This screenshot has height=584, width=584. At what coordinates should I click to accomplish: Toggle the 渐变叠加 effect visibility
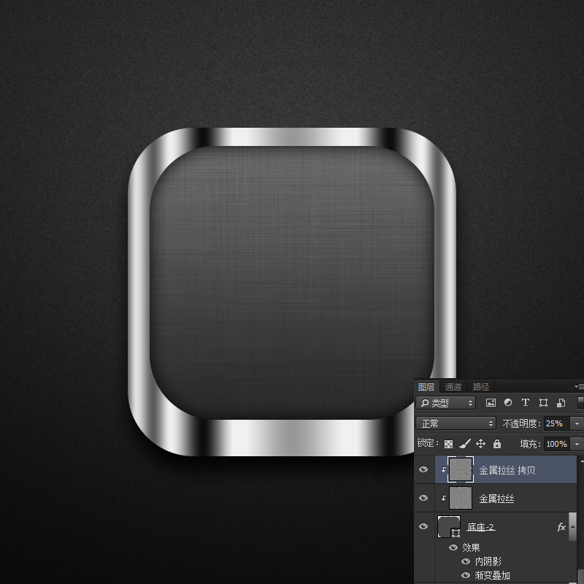466,575
